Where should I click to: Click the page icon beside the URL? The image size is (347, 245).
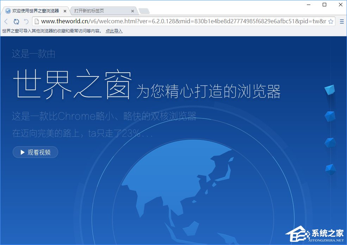[x=37, y=22]
